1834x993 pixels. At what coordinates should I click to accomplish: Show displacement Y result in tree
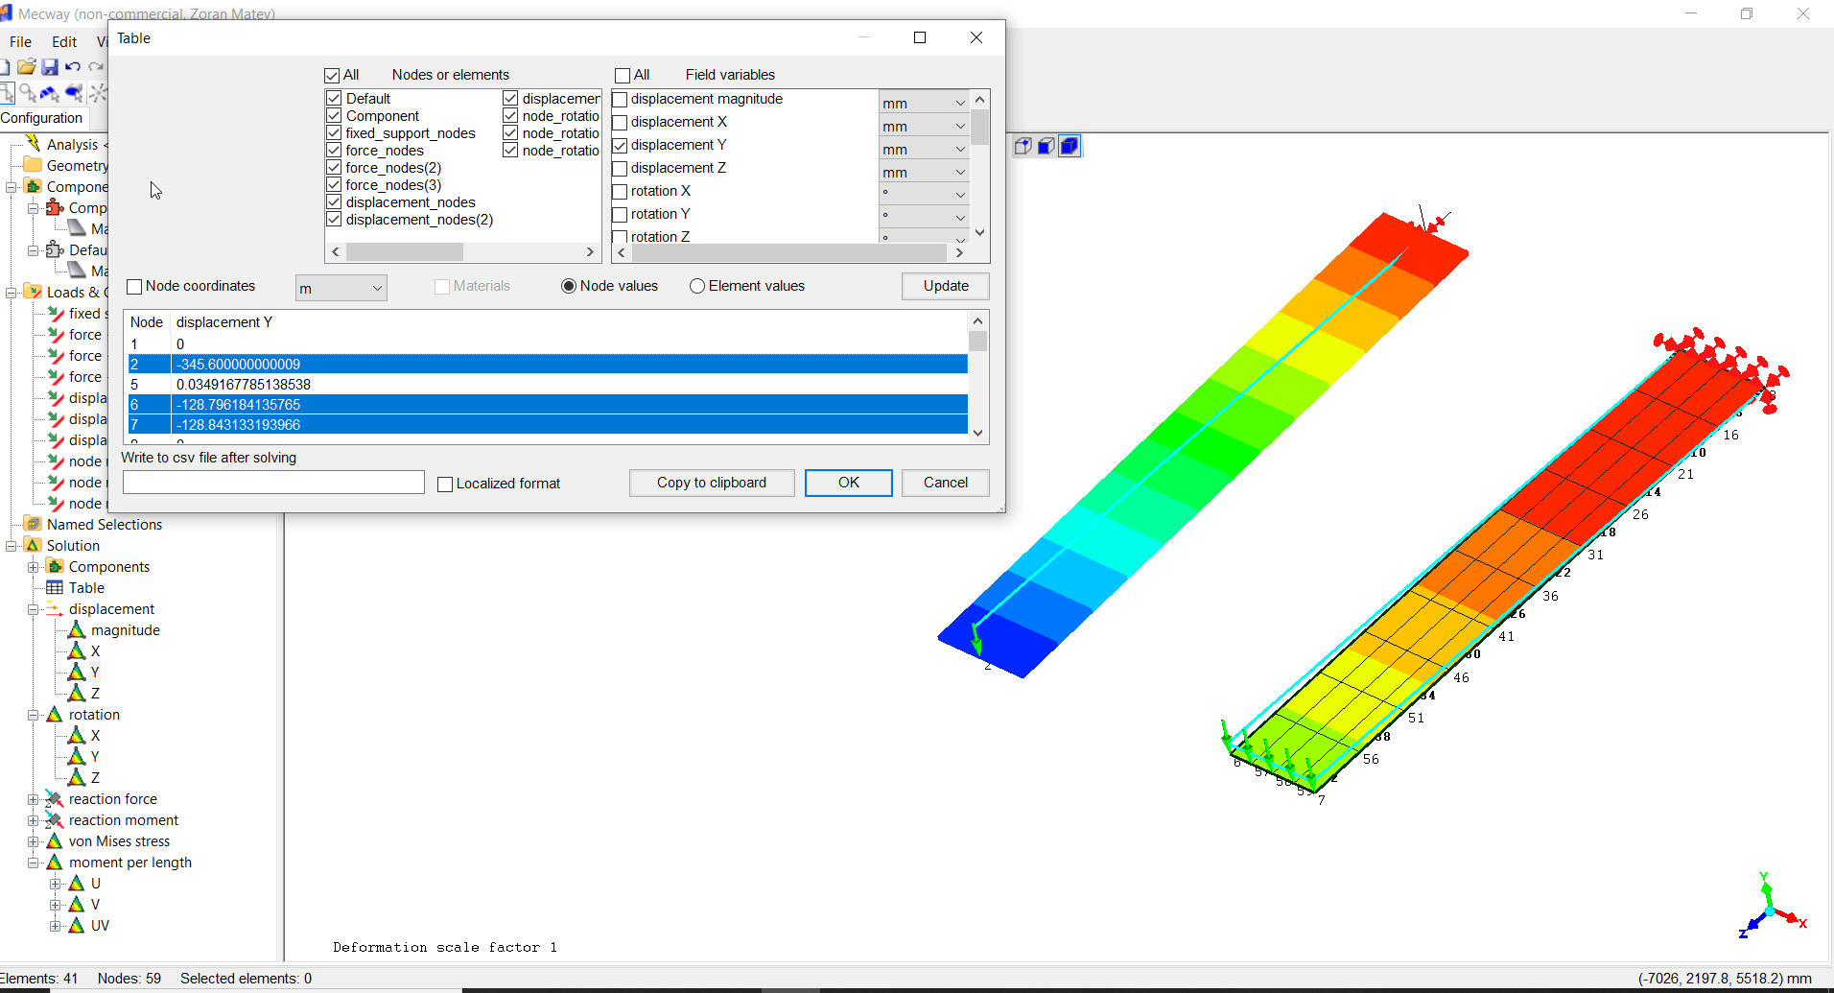point(95,673)
